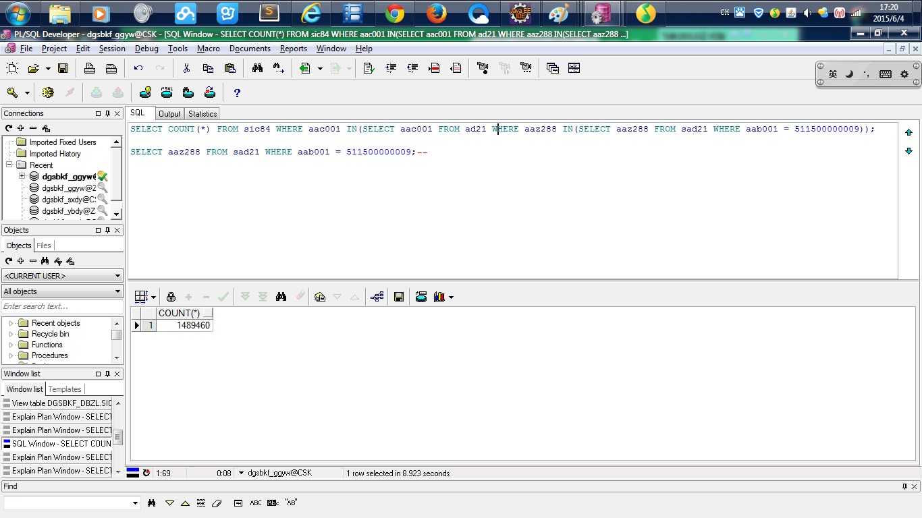
Task: Toggle the pin on the Find bar
Action: pyautogui.click(x=905, y=486)
